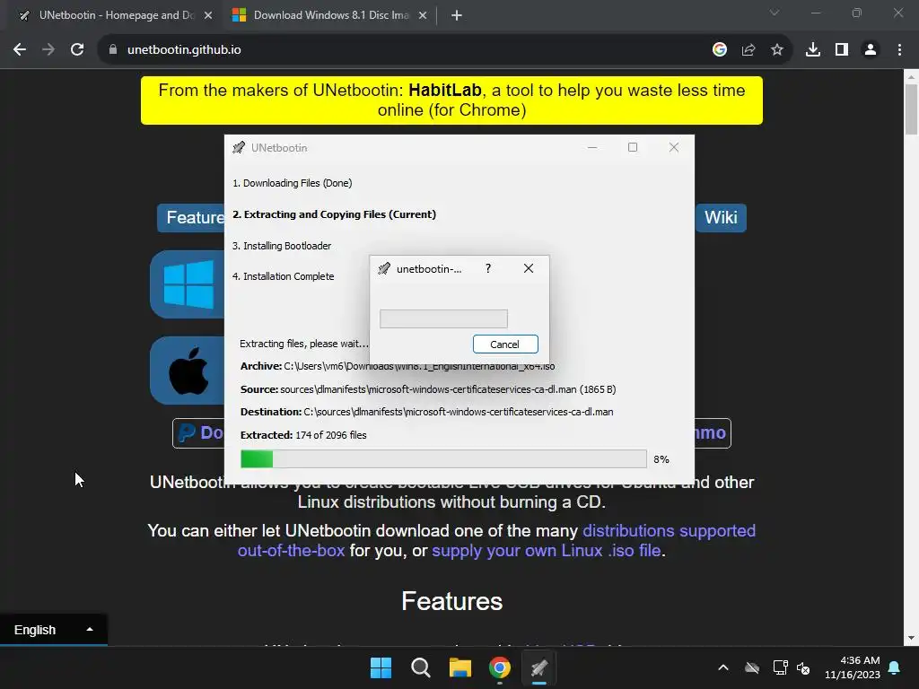Click the address bar URL unetbootin.github.io

coord(184,50)
